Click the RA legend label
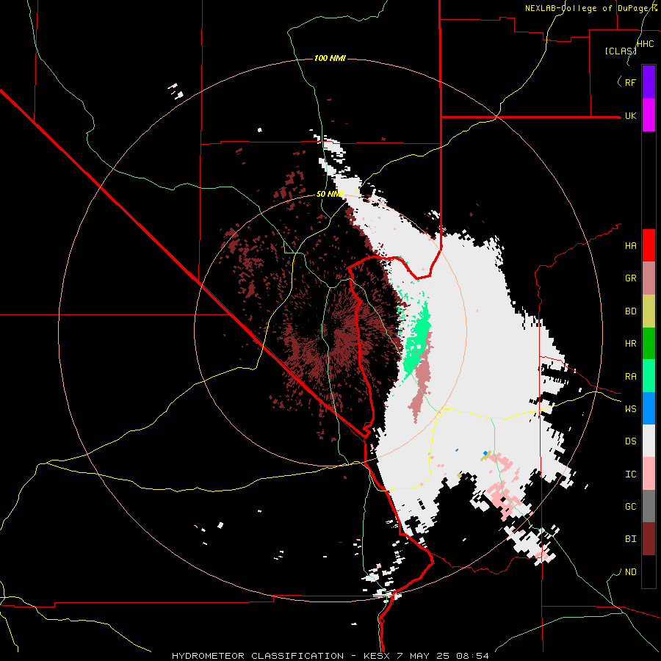Screen dimensions: 661x661 pos(631,377)
